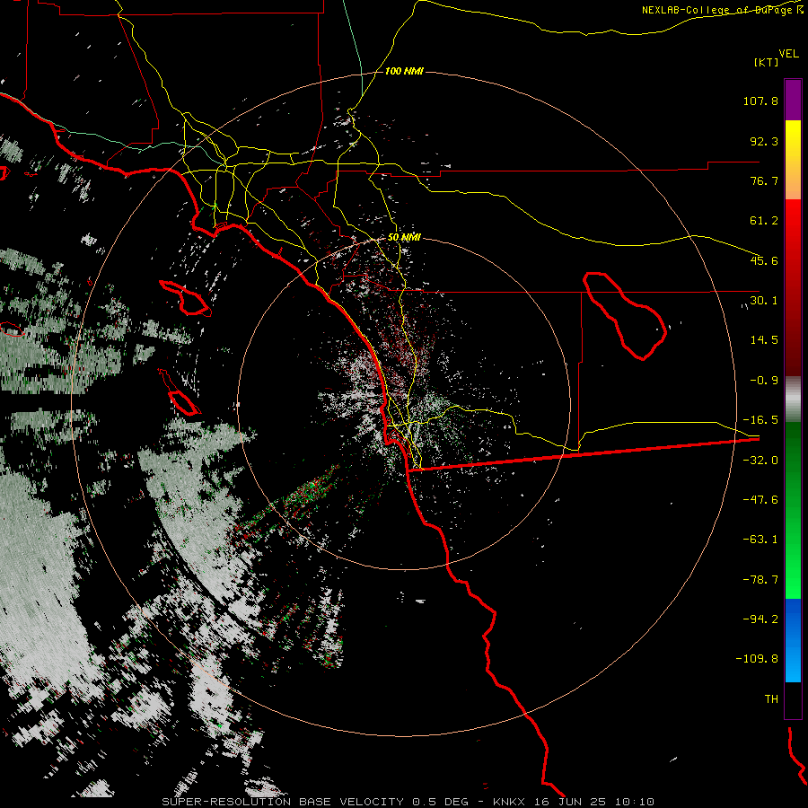
Task: Click the -16.5 velocity scale value
Action: pos(760,420)
